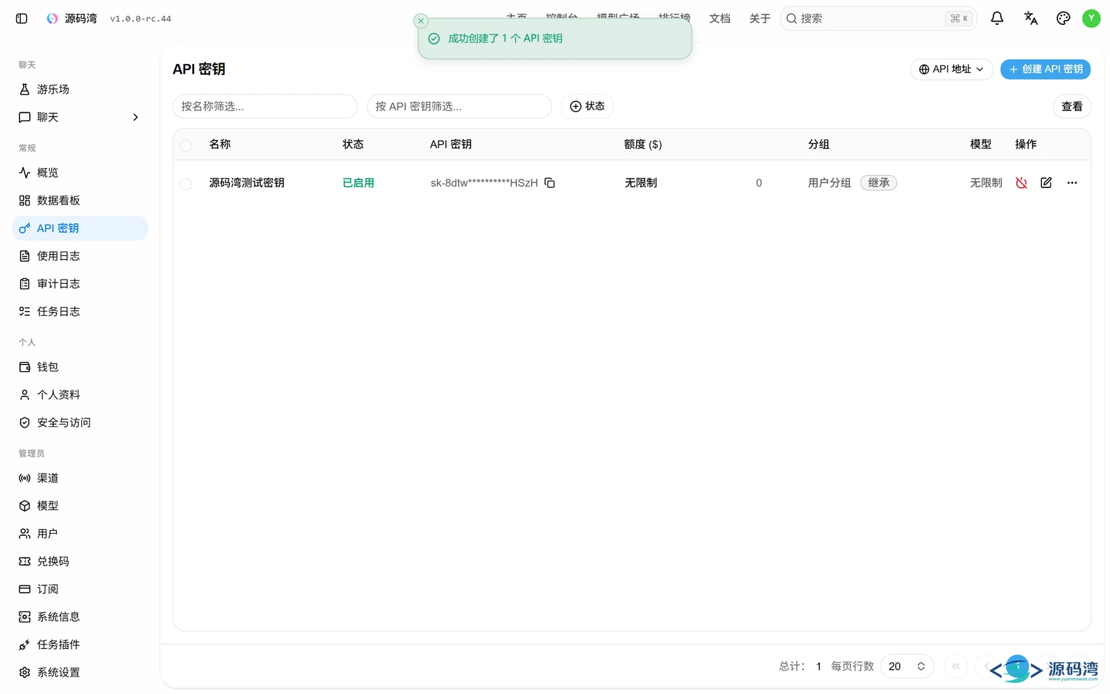This screenshot has height=694, width=1110.
Task: Open 个人资料 profile page
Action: coord(80,395)
